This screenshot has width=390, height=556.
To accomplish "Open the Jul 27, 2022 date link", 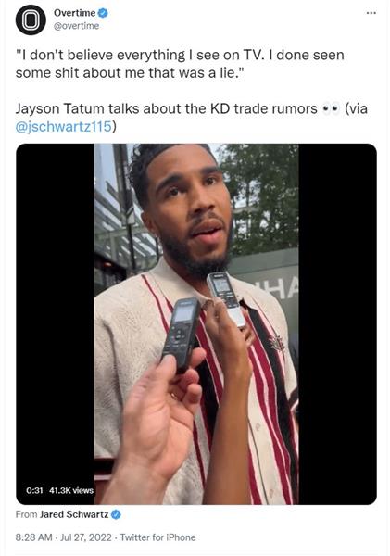I will coord(86,537).
